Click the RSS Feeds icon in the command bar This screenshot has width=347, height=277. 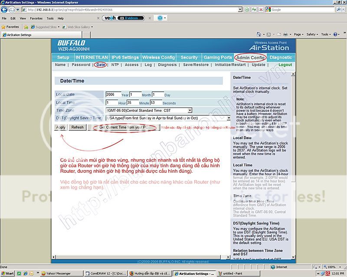(268, 35)
